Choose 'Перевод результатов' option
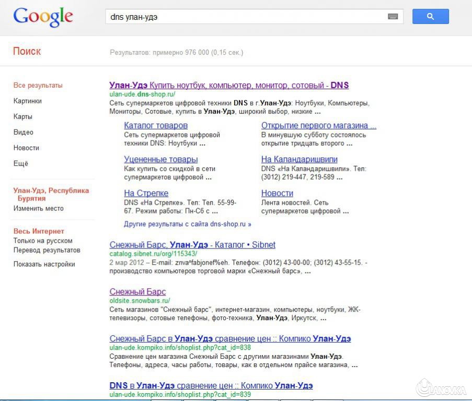Image resolution: width=472 pixels, height=401 pixels. pyautogui.click(x=47, y=250)
